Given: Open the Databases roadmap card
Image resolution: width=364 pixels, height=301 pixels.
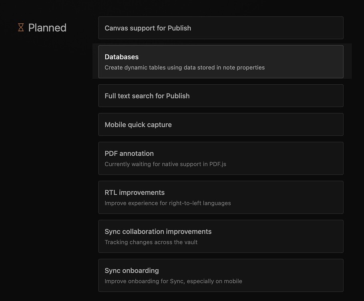Looking at the screenshot, I should tap(221, 62).
